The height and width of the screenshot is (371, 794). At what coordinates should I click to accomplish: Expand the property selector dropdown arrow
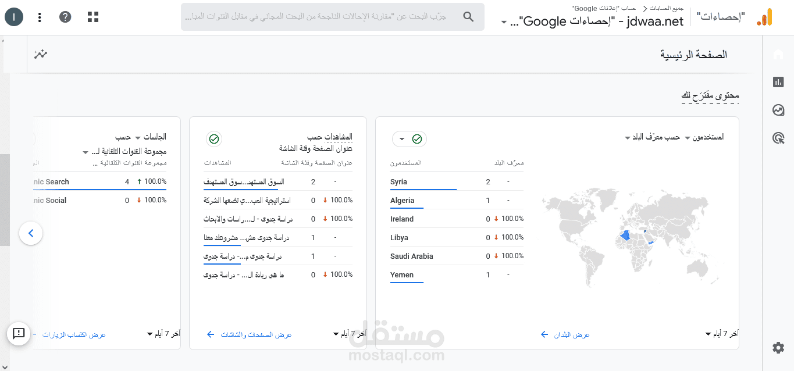pos(503,23)
